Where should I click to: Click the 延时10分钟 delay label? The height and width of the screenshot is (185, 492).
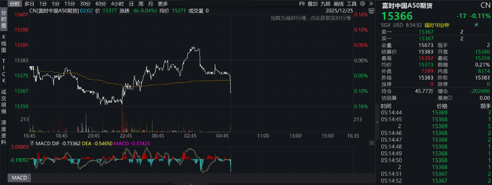click(x=437, y=25)
